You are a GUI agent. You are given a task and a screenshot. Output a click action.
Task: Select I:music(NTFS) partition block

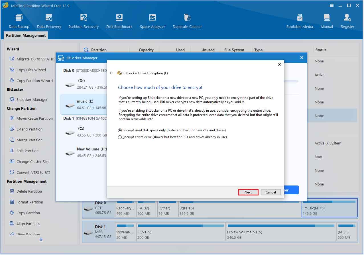[x=330, y=208]
